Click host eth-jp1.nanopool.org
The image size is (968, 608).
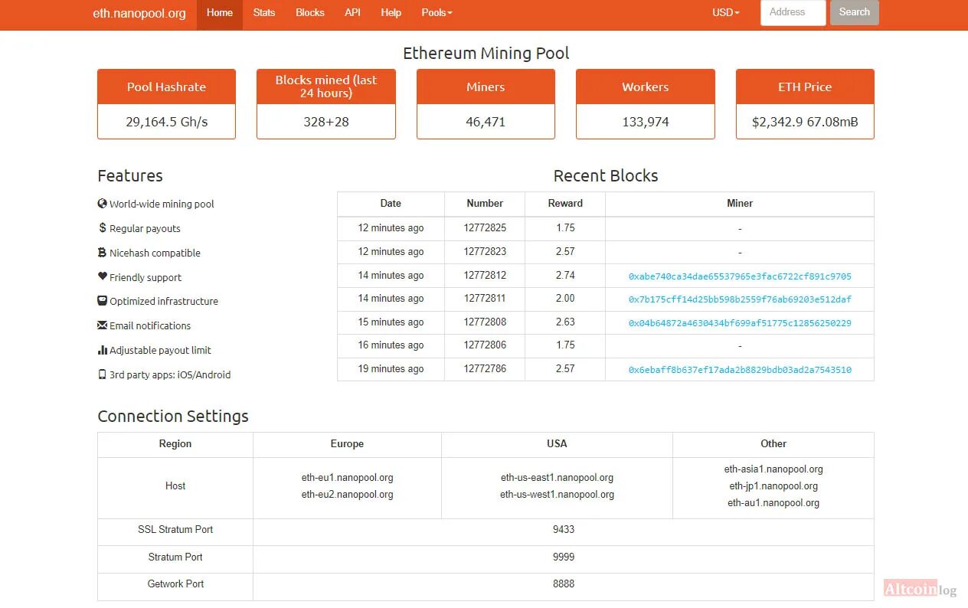point(773,485)
